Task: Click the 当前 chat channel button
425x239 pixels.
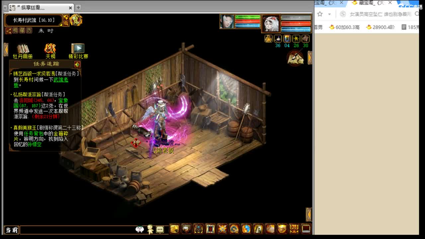Action: [x=12, y=230]
